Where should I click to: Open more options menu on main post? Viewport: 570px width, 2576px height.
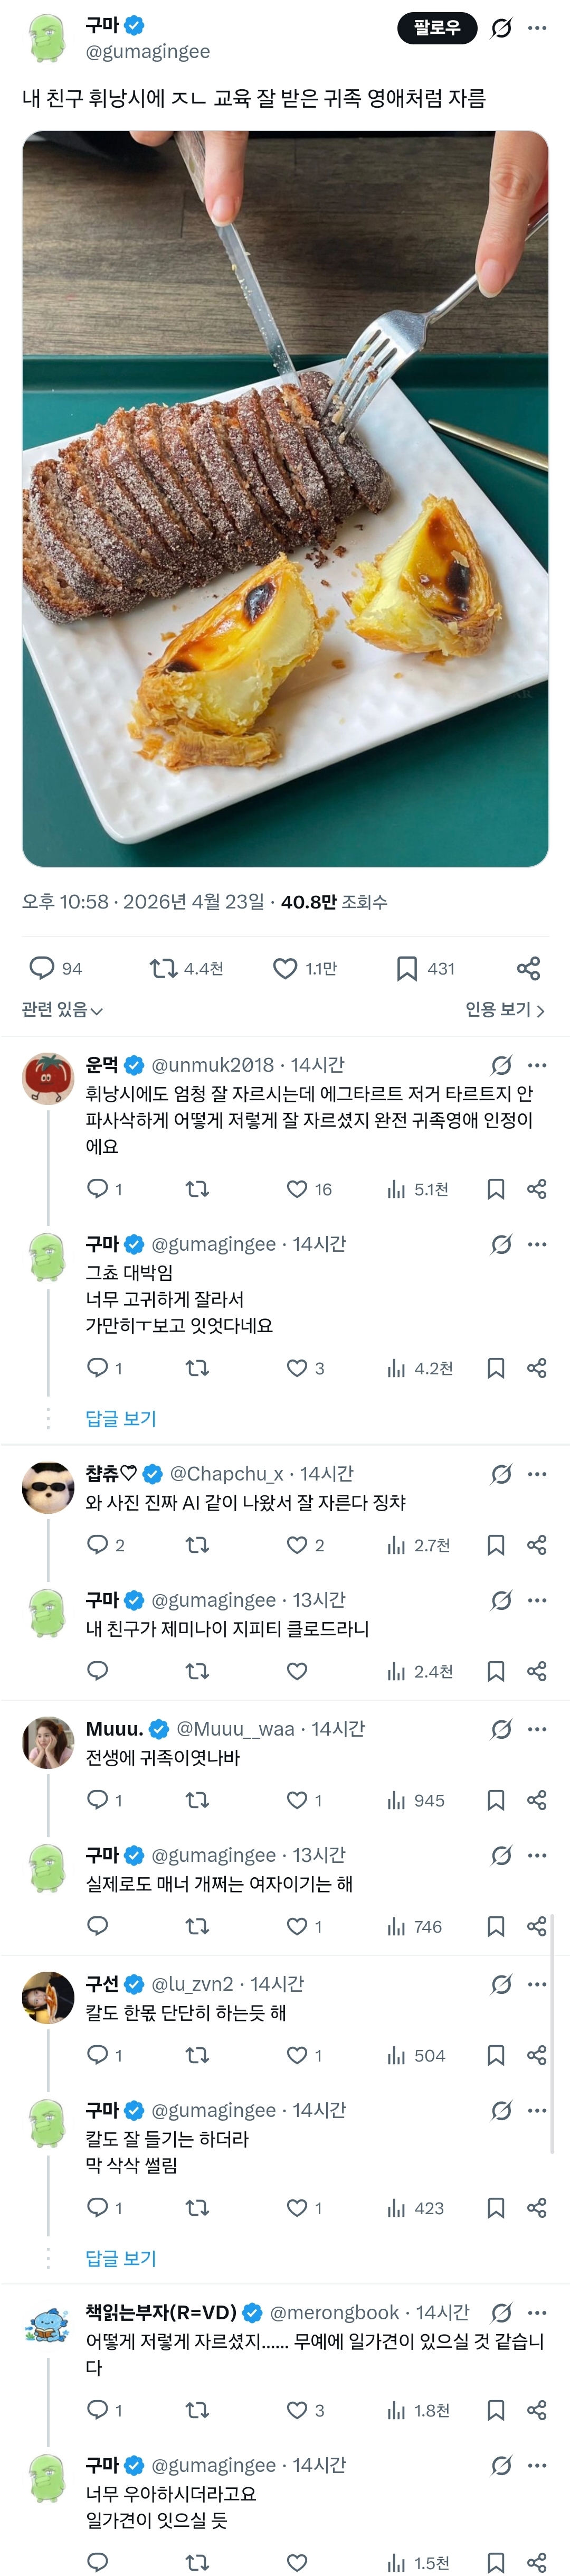point(538,28)
